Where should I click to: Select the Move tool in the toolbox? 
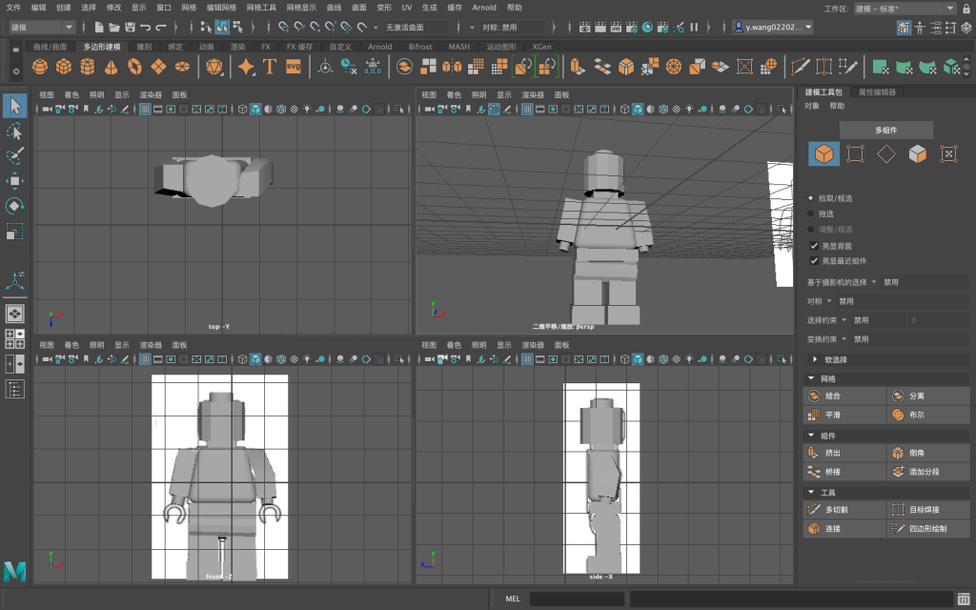point(15,181)
